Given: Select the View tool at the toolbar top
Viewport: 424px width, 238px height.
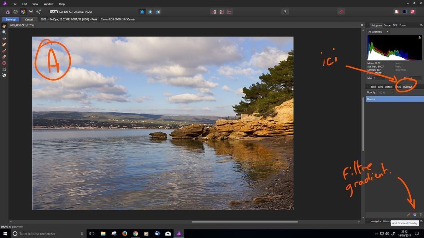Looking at the screenshot, I should [x=4, y=26].
